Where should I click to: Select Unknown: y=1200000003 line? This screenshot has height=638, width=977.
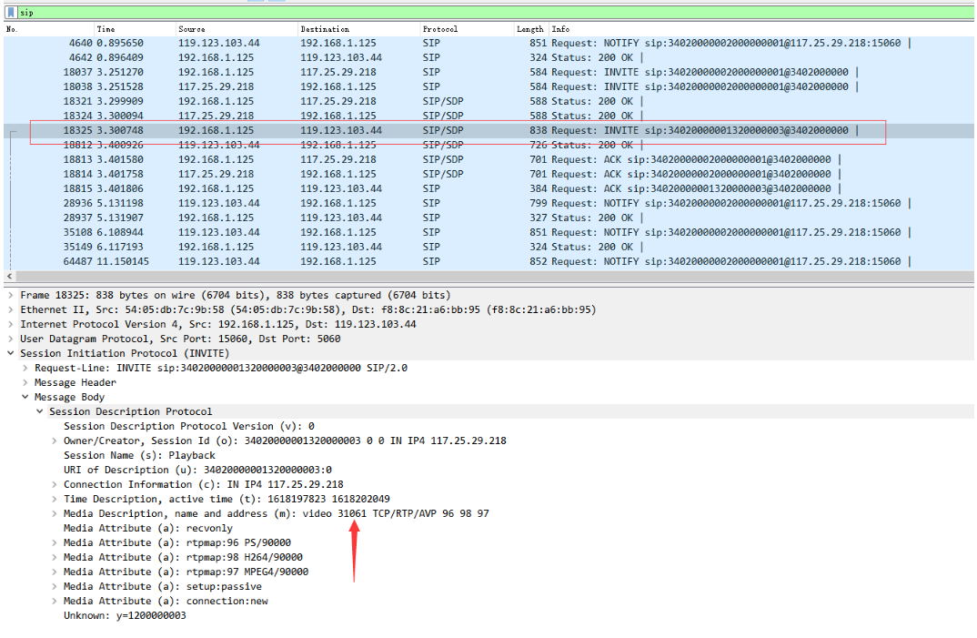coord(125,615)
